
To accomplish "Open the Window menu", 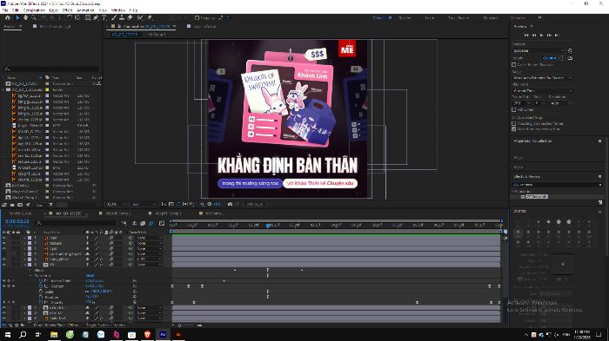I will coord(118,10).
